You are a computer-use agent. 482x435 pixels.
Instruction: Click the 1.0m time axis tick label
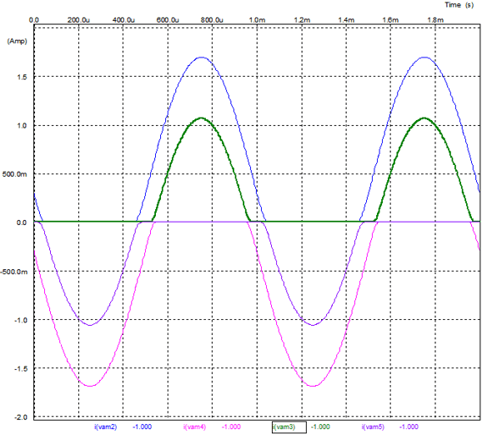tap(257, 20)
